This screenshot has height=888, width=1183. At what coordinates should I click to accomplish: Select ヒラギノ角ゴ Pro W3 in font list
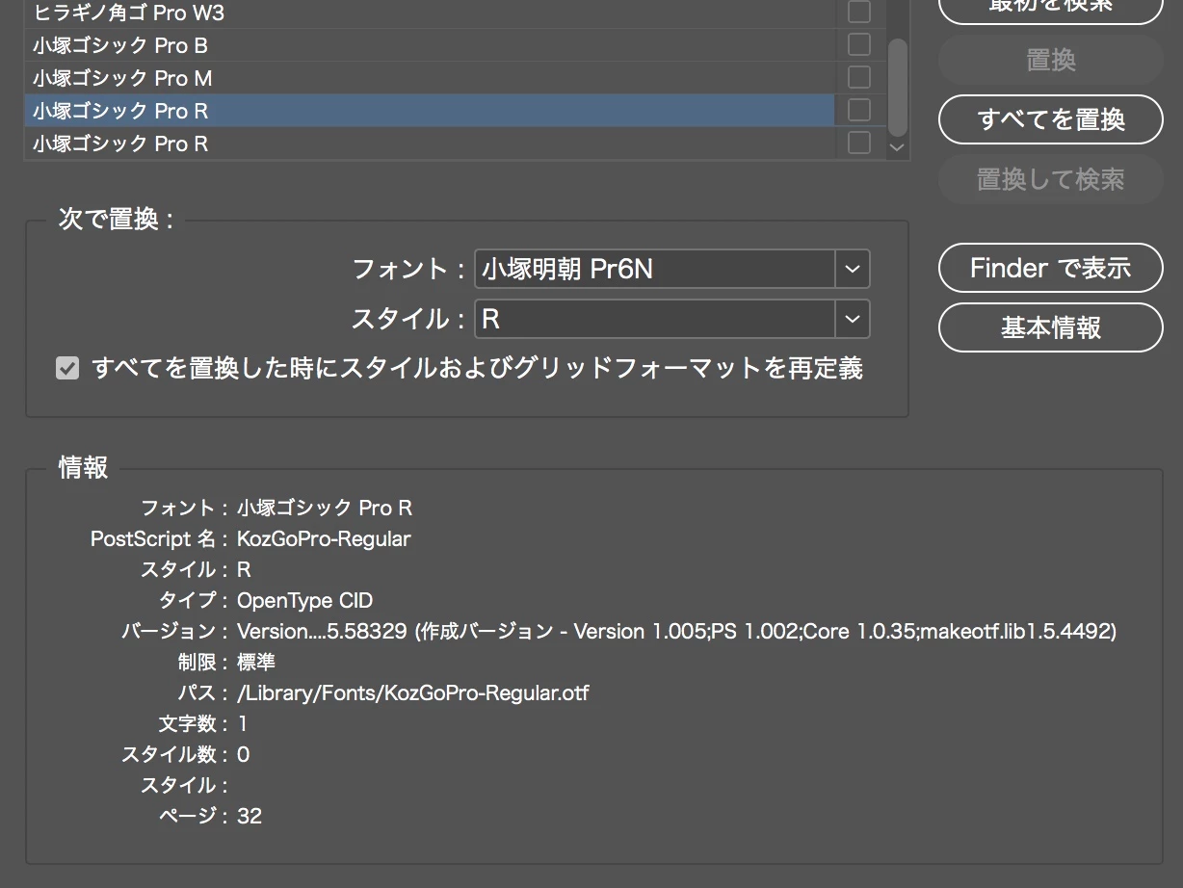[429, 13]
